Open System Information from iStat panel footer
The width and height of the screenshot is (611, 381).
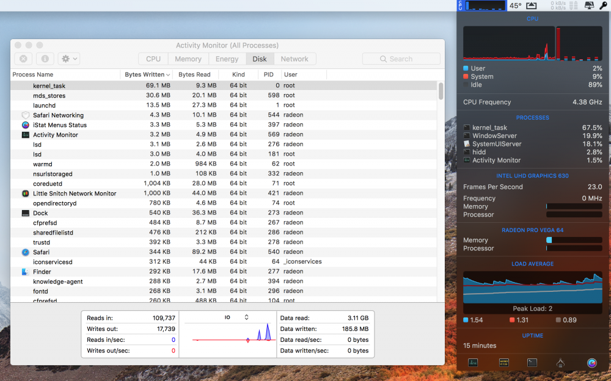point(560,363)
